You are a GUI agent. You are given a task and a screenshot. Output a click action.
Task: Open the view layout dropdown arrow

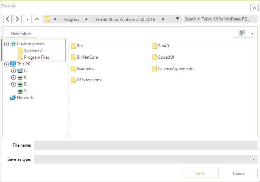[x=252, y=34]
